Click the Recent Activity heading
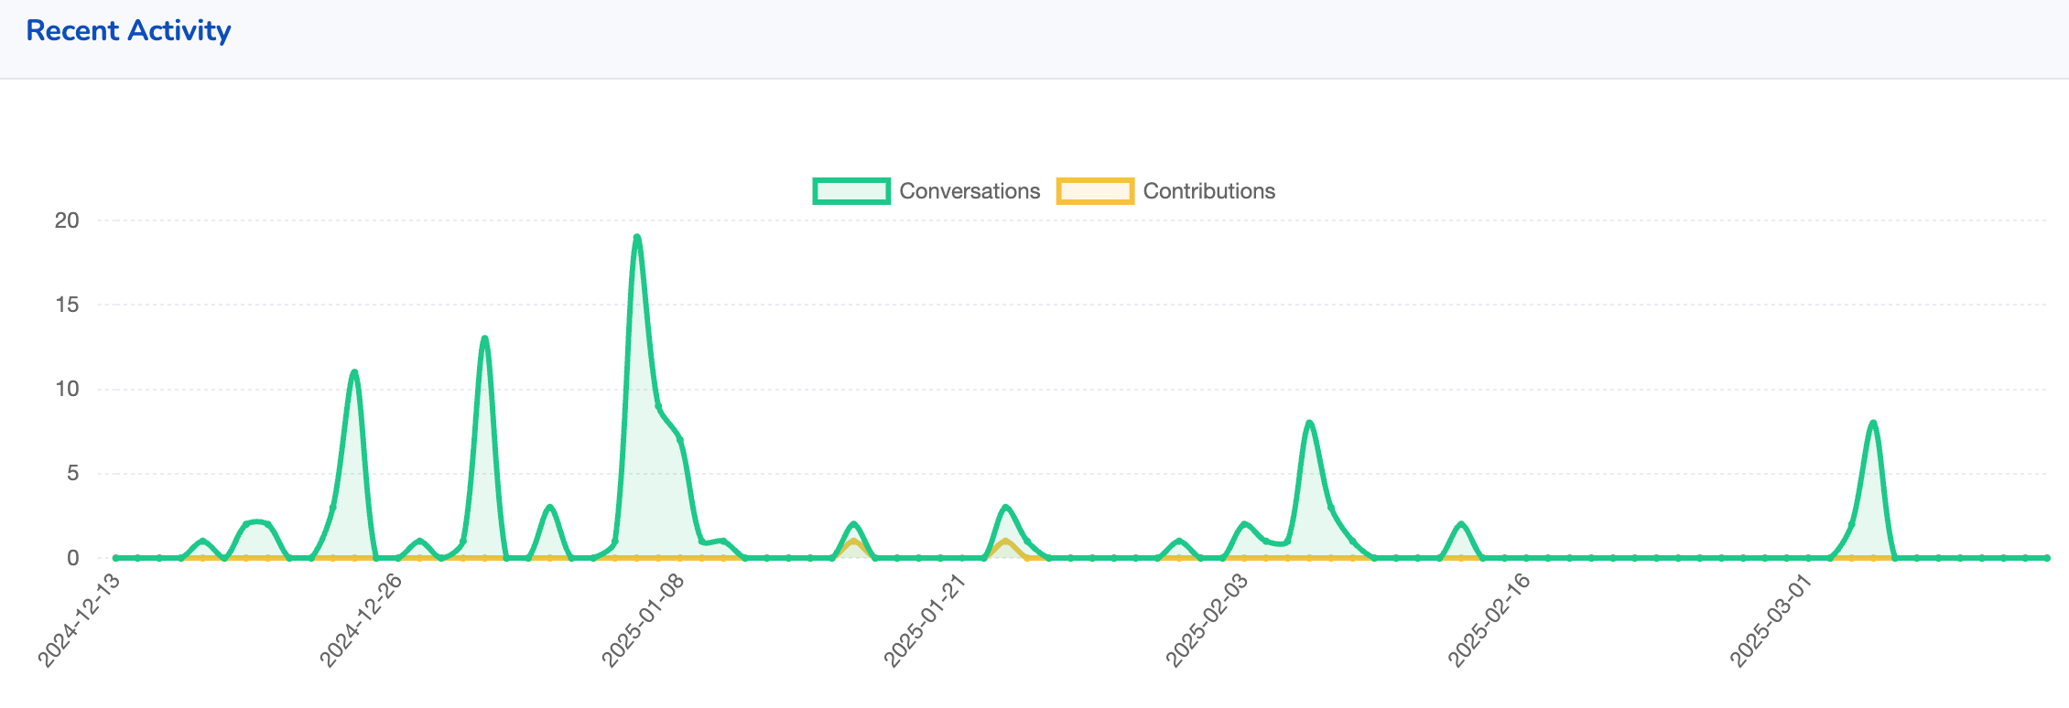This screenshot has width=2069, height=708. 128,31
